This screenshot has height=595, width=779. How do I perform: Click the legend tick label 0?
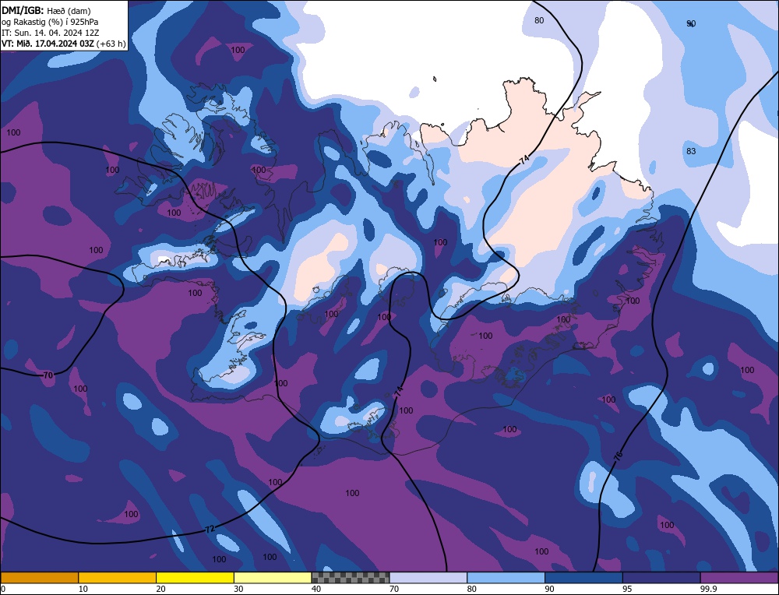coord(3,589)
